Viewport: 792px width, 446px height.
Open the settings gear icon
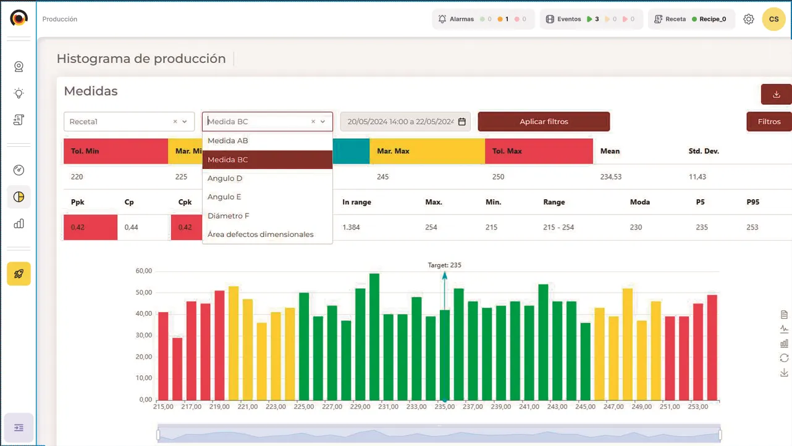pyautogui.click(x=749, y=19)
